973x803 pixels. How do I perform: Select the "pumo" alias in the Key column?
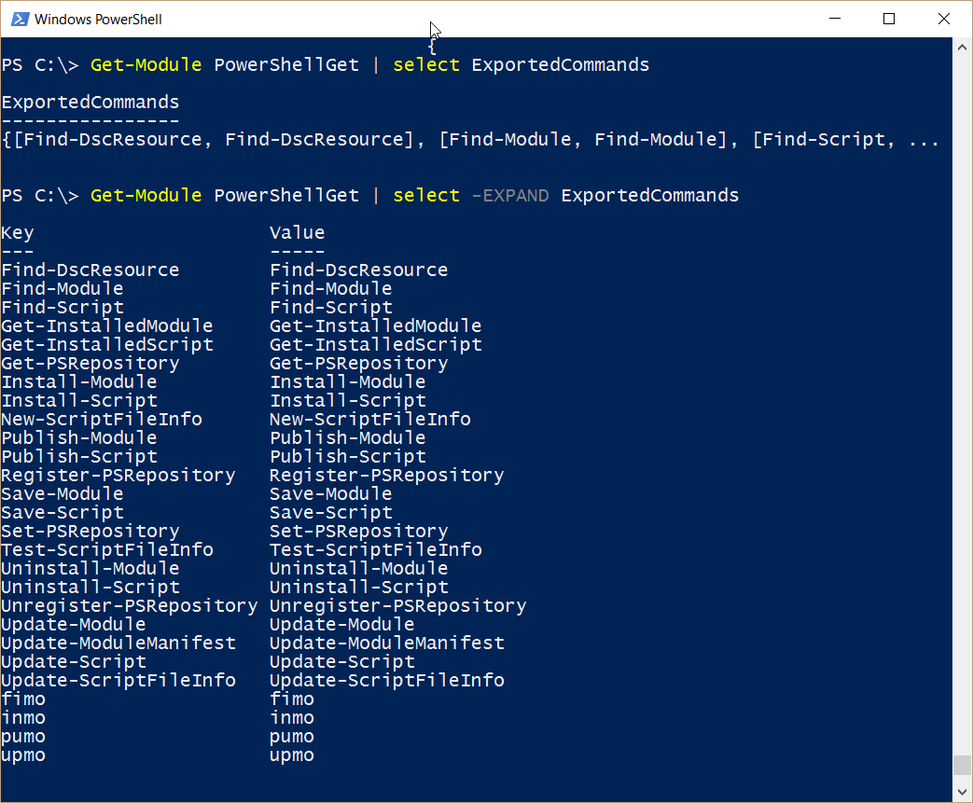coord(23,737)
